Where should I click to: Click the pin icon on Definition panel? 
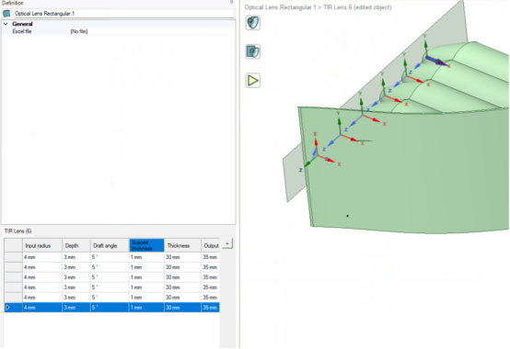[232, 3]
